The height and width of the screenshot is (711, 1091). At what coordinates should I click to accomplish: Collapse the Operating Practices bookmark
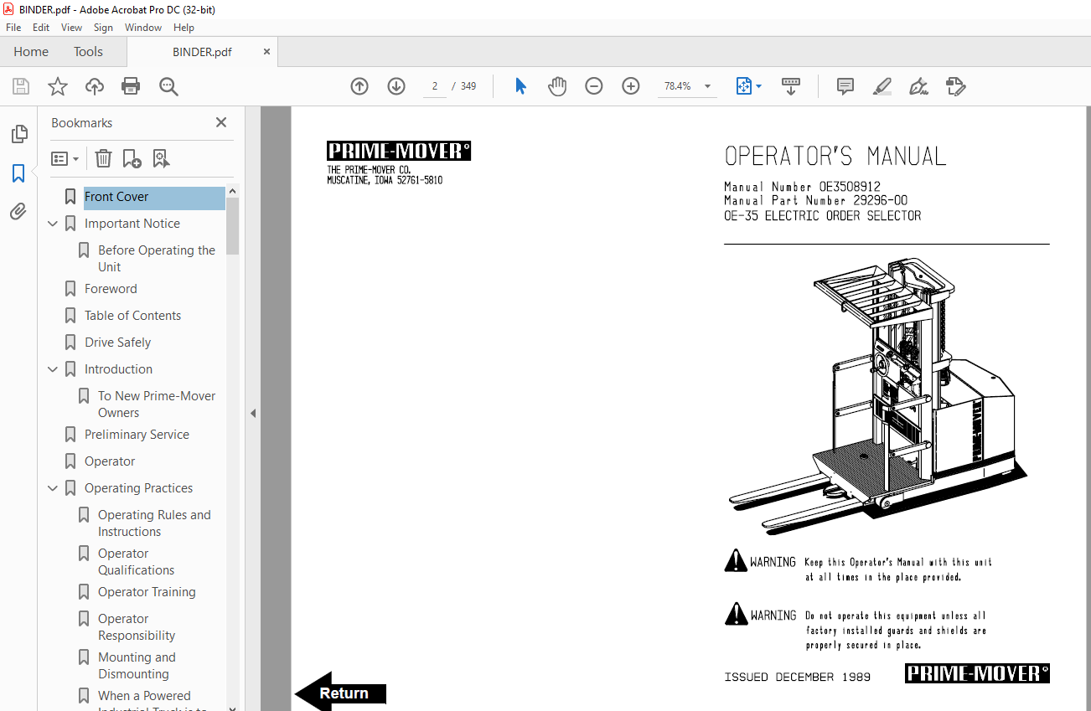point(53,488)
